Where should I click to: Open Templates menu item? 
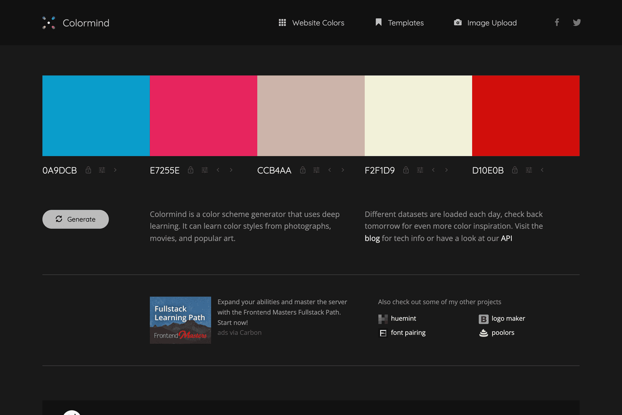tap(400, 23)
